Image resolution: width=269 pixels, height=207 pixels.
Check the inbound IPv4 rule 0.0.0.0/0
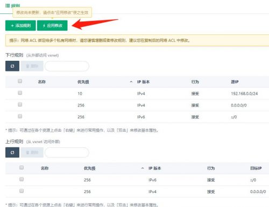click(x=20, y=104)
